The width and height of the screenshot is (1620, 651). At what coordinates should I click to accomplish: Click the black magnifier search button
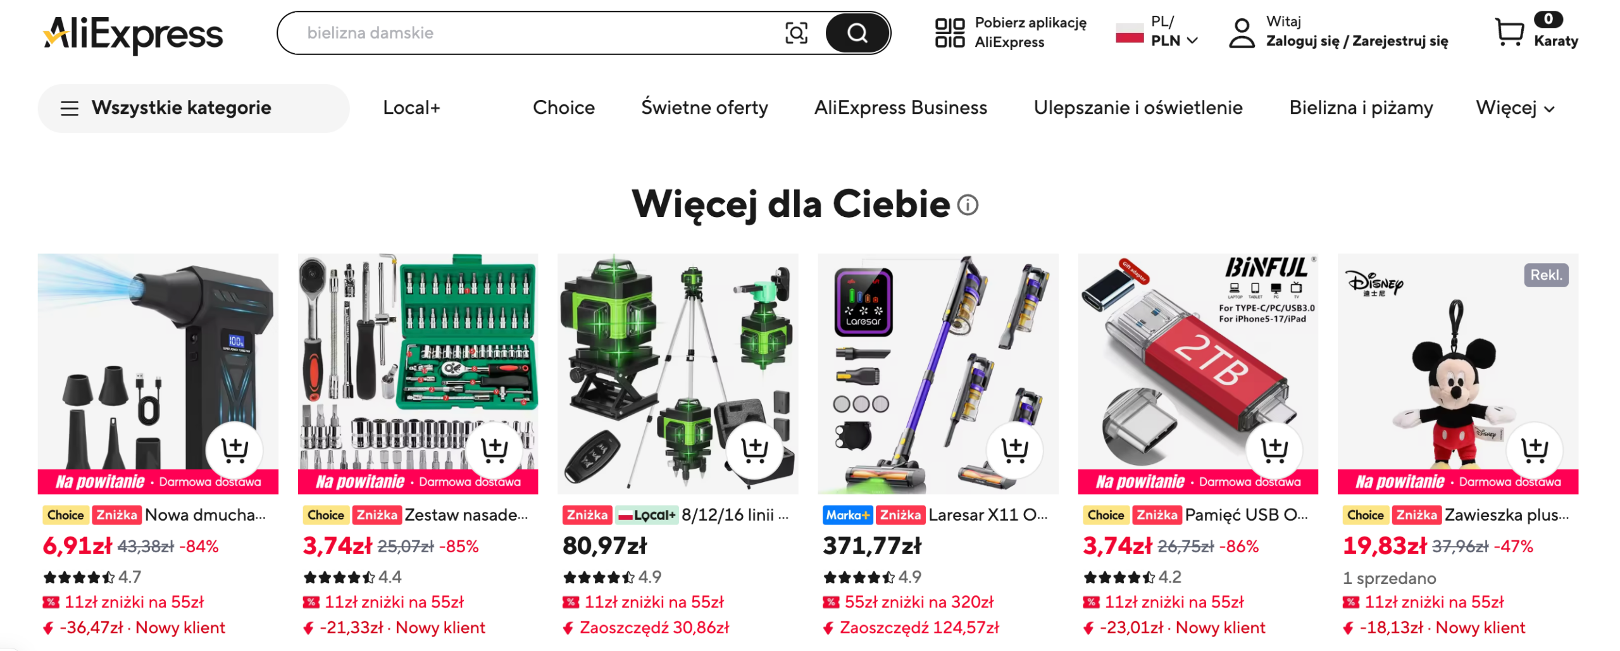click(857, 33)
